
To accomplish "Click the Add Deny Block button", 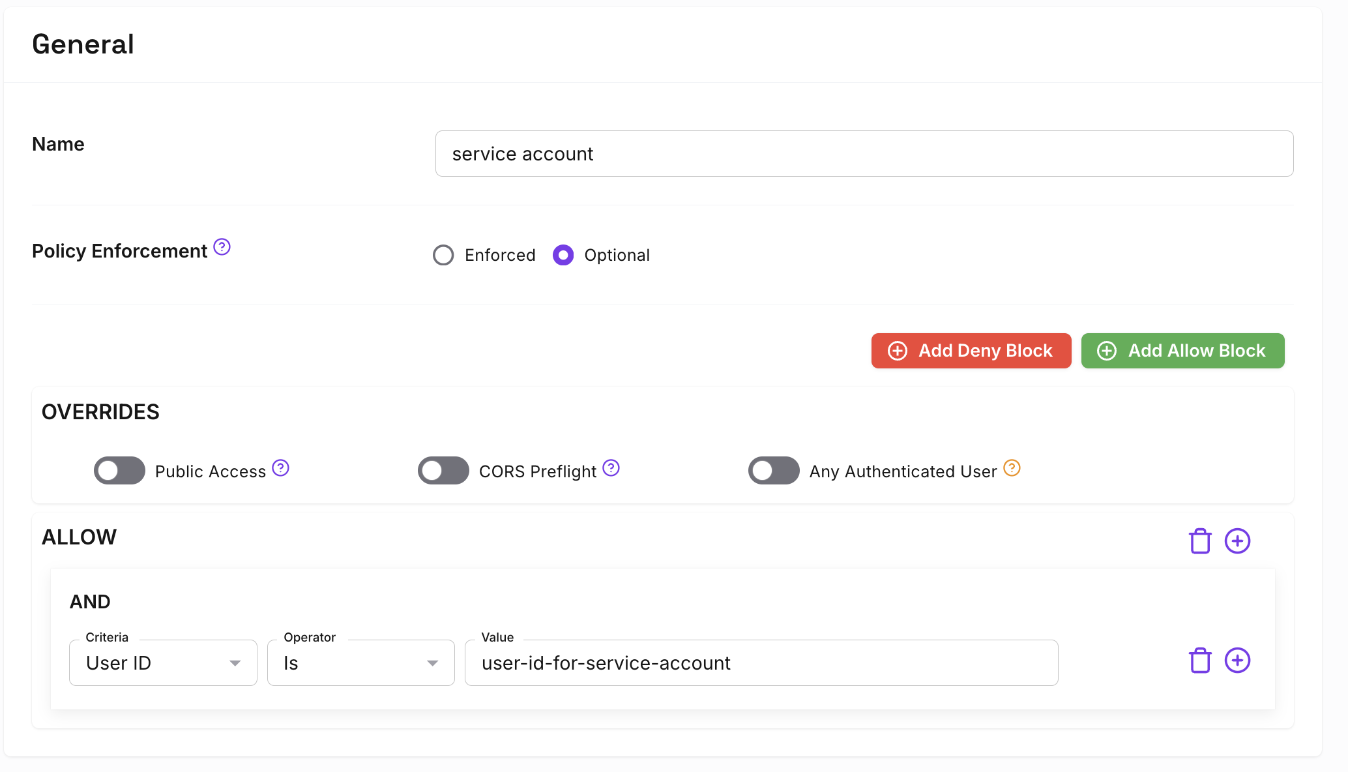I will click(x=970, y=350).
